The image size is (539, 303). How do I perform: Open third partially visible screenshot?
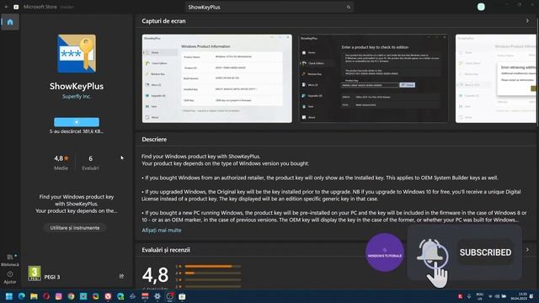coord(495,78)
